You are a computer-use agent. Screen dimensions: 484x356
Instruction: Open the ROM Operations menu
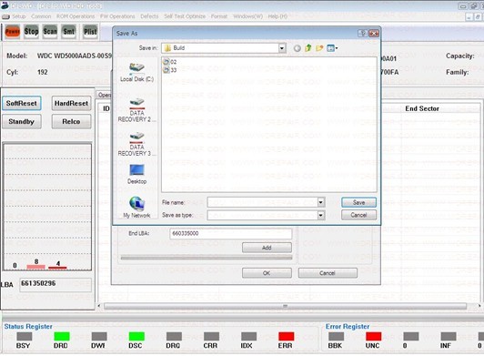tap(76, 16)
